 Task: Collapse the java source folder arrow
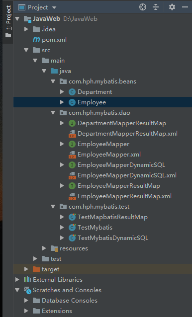(x=44, y=71)
